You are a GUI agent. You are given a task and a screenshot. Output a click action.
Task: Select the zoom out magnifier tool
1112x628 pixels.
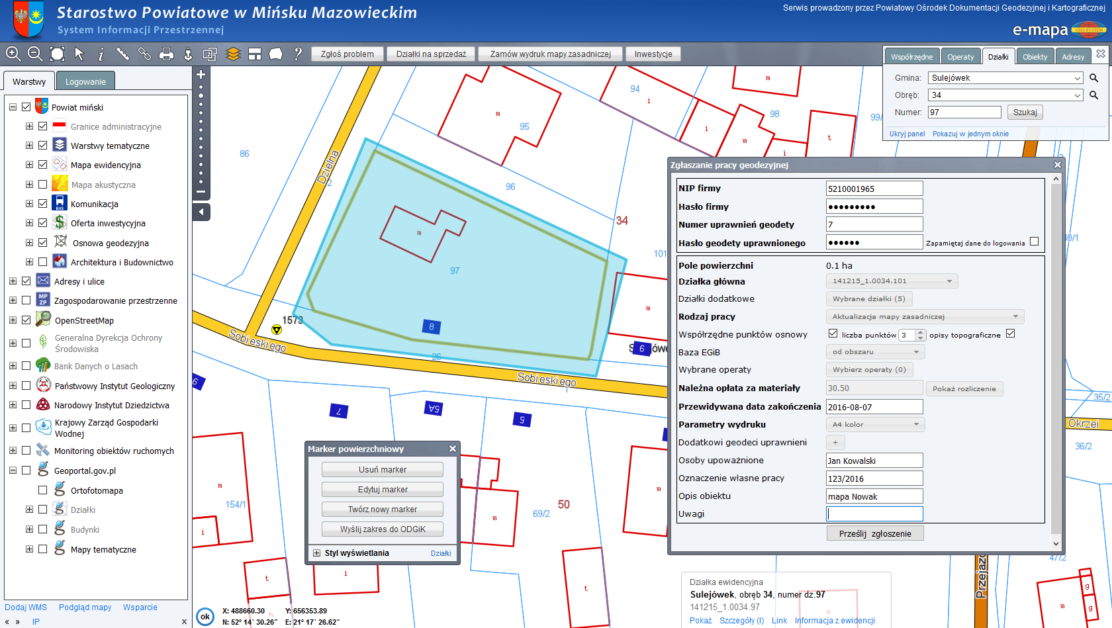[x=35, y=54]
